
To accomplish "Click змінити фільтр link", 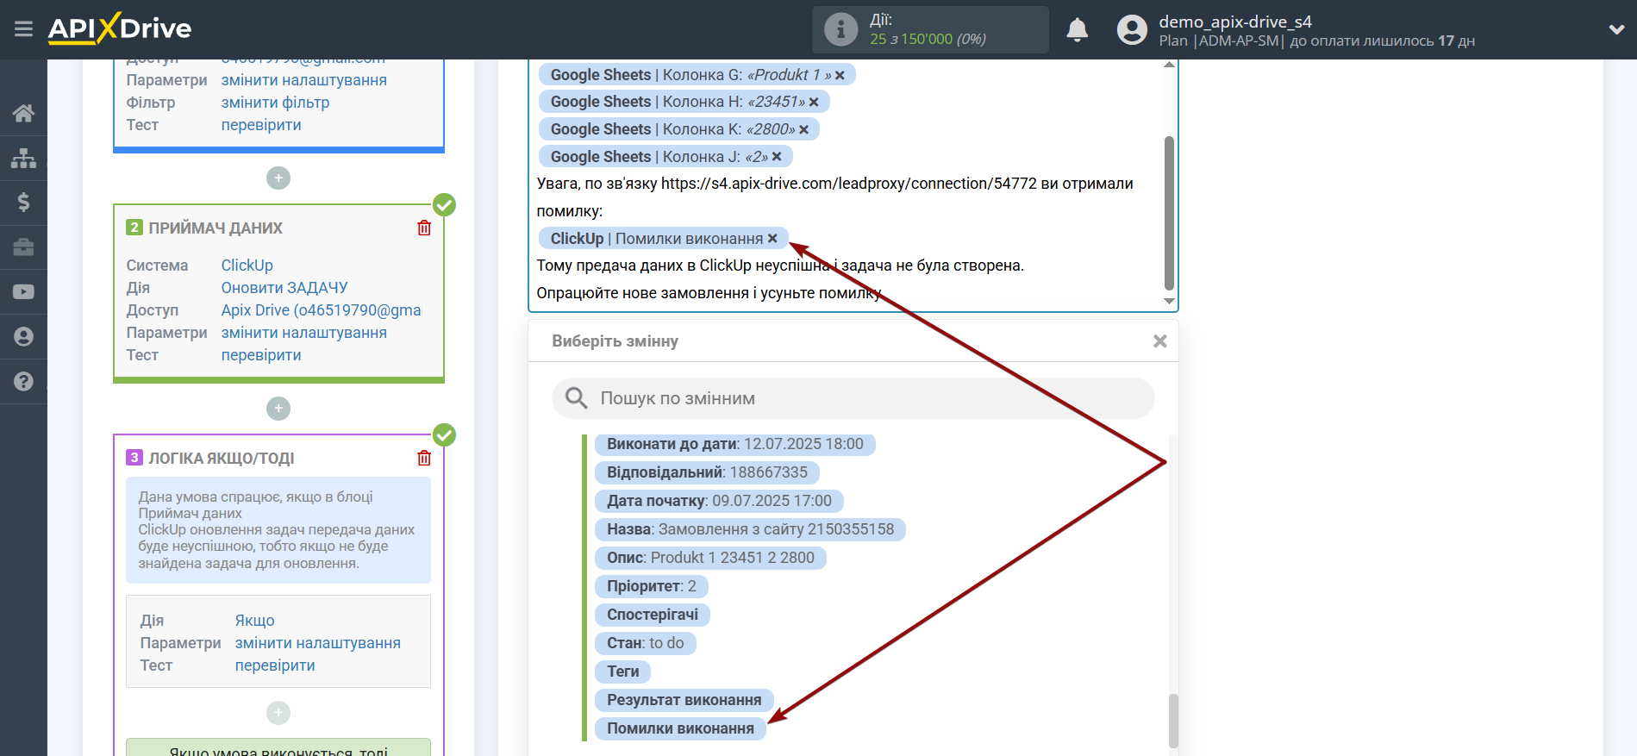I will (275, 103).
